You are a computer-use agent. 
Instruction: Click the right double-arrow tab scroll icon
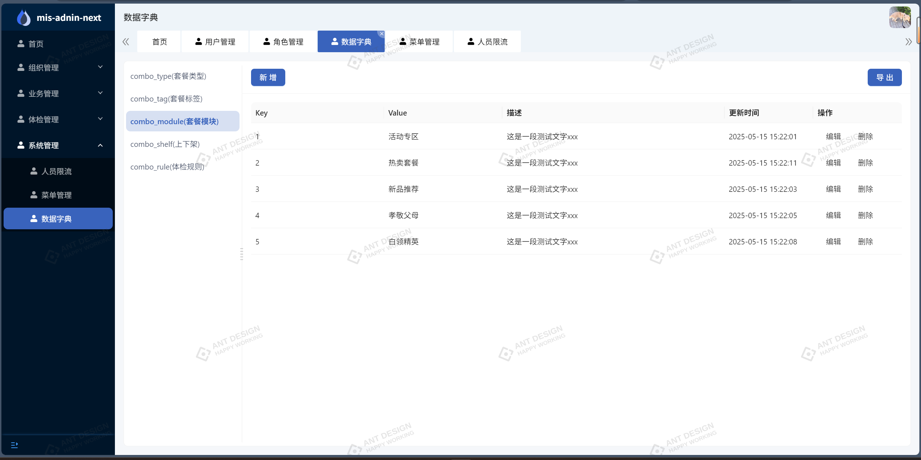click(x=908, y=41)
